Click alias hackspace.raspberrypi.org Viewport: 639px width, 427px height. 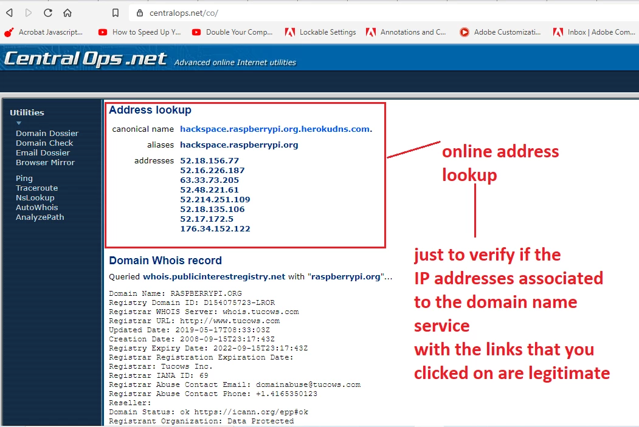coord(239,145)
